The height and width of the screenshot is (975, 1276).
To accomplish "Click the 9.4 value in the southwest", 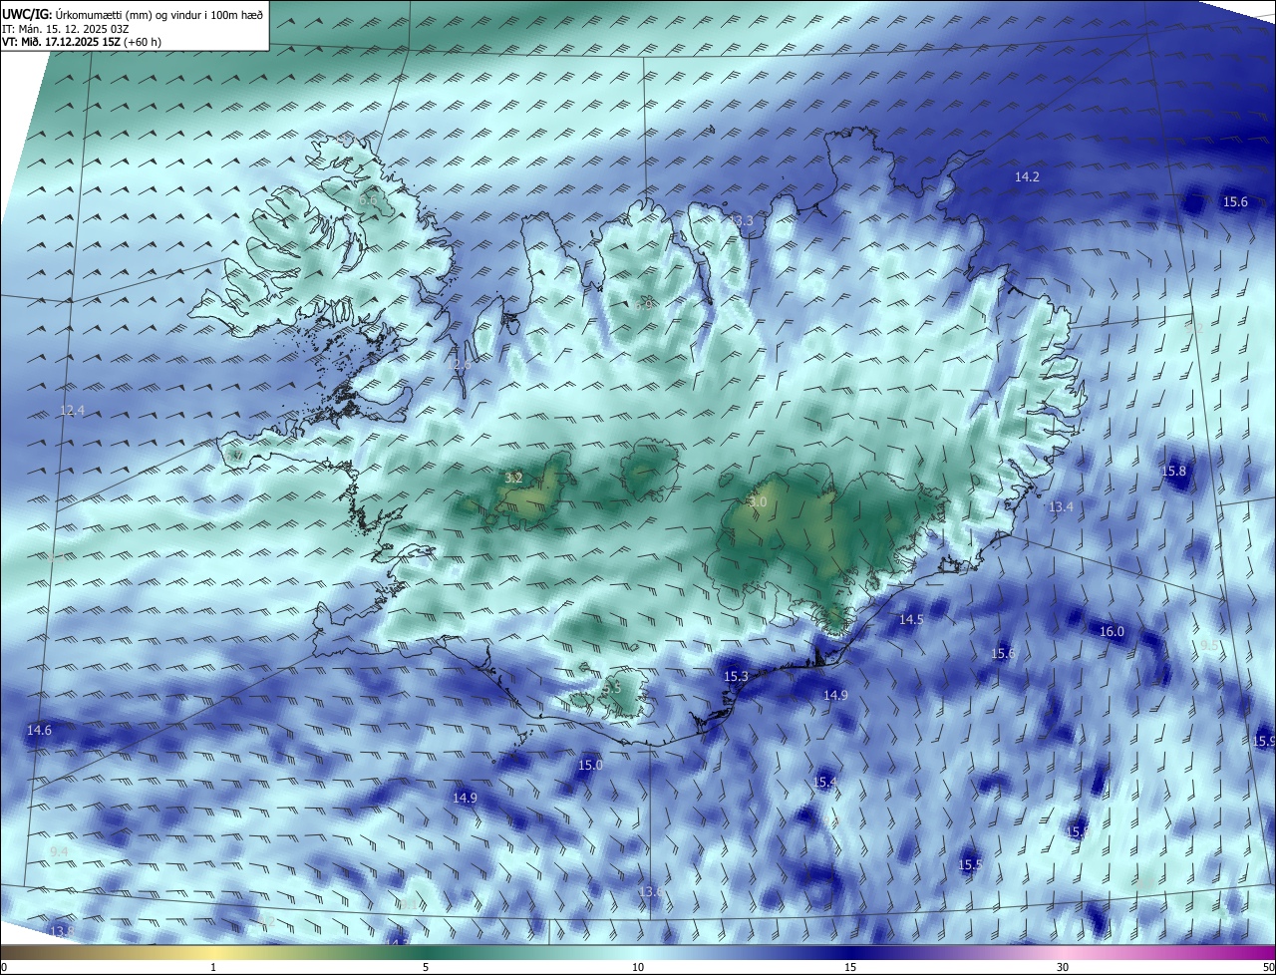I will coord(59,851).
